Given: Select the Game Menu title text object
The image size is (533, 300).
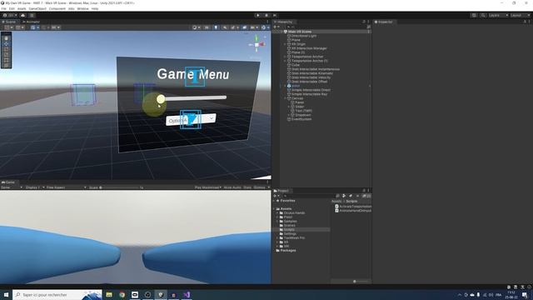Looking at the screenshot, I should point(193,74).
